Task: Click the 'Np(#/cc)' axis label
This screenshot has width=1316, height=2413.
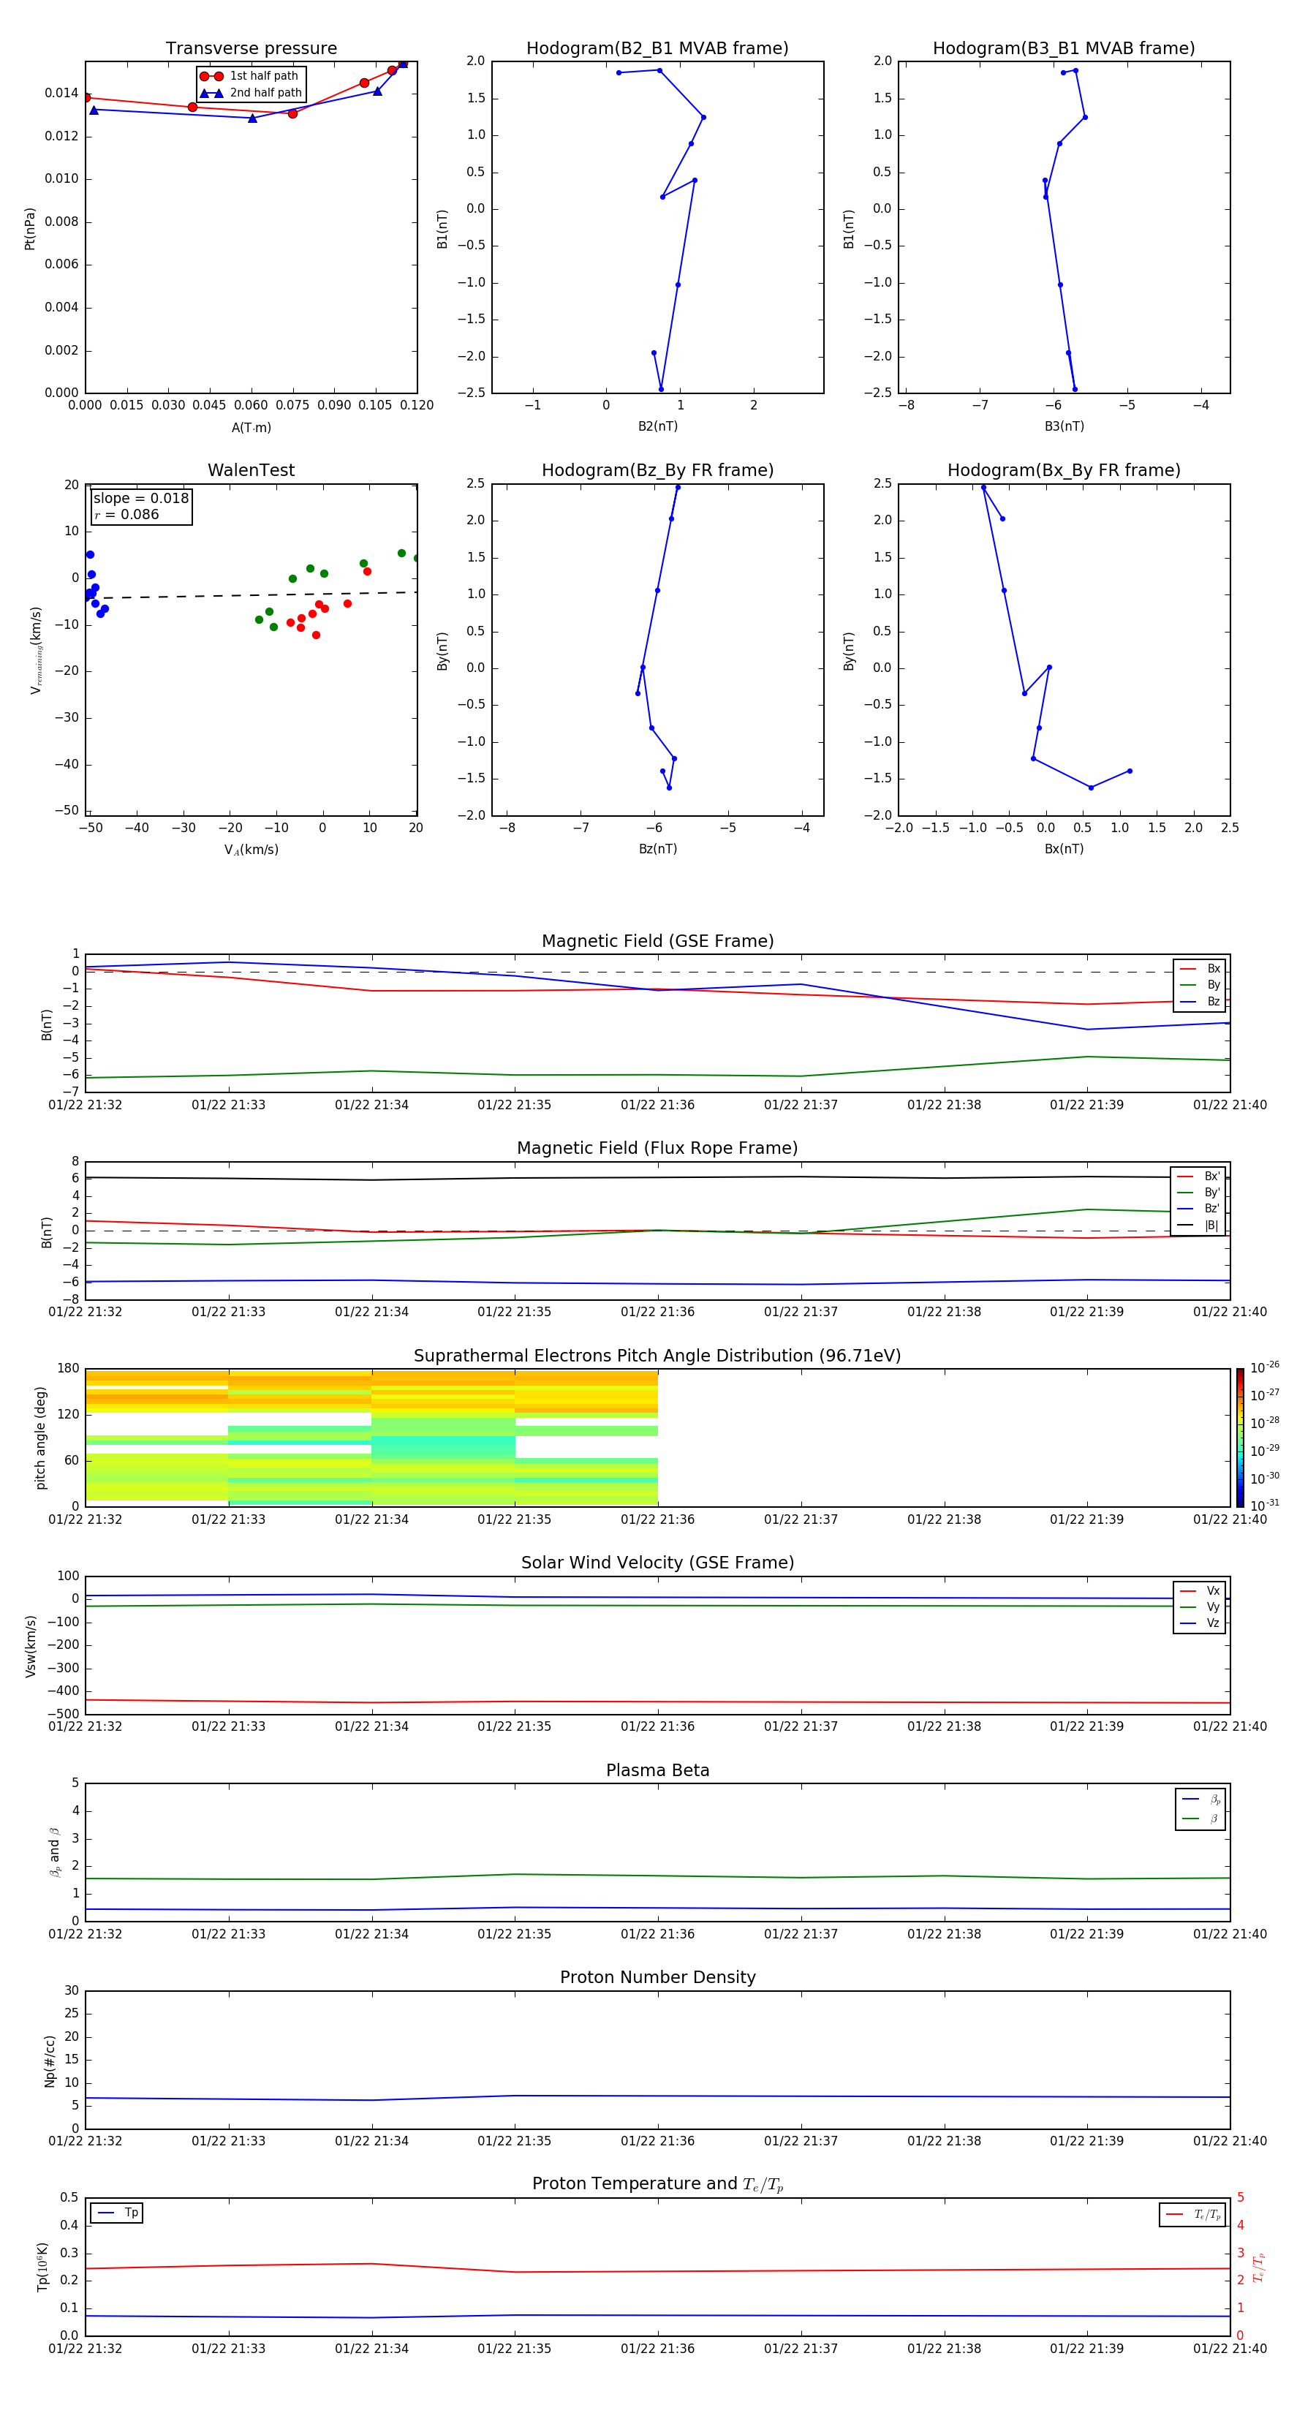Action: [50, 2061]
